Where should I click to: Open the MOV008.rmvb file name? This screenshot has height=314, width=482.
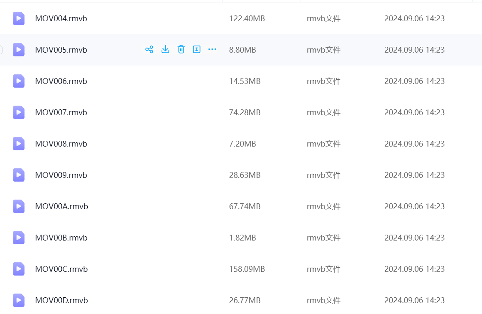61,144
